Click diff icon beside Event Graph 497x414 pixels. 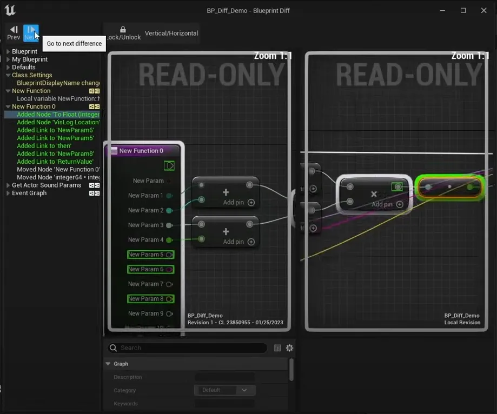tap(94, 193)
